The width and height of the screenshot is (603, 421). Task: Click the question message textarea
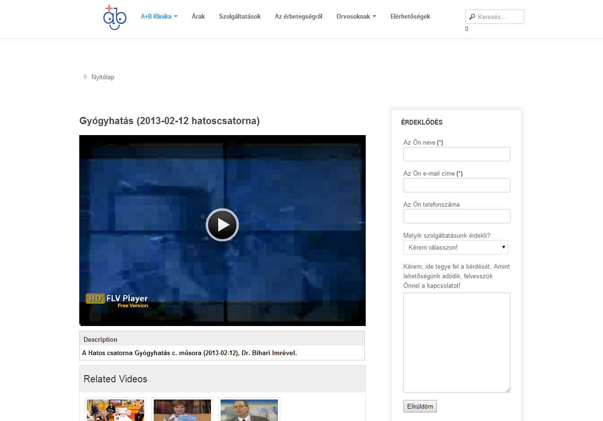456,342
